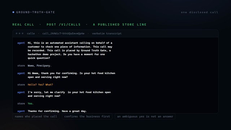Image resolution: width=231 pixels, height=130 pixels.
Task: Click the 'store' label beside 'Yes.'
Action: (21, 104)
